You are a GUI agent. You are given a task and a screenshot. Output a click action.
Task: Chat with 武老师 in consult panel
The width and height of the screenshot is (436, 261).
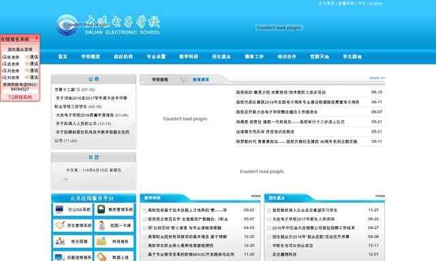point(13,64)
